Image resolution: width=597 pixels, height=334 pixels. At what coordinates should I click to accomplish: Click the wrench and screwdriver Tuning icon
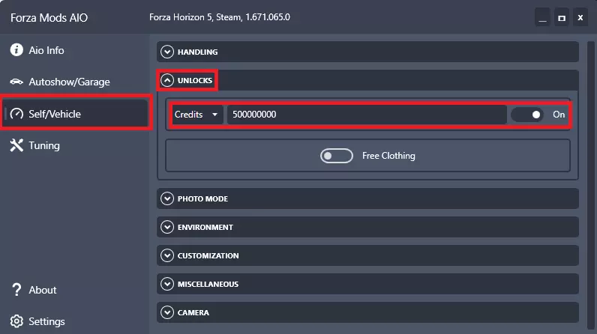pos(16,145)
